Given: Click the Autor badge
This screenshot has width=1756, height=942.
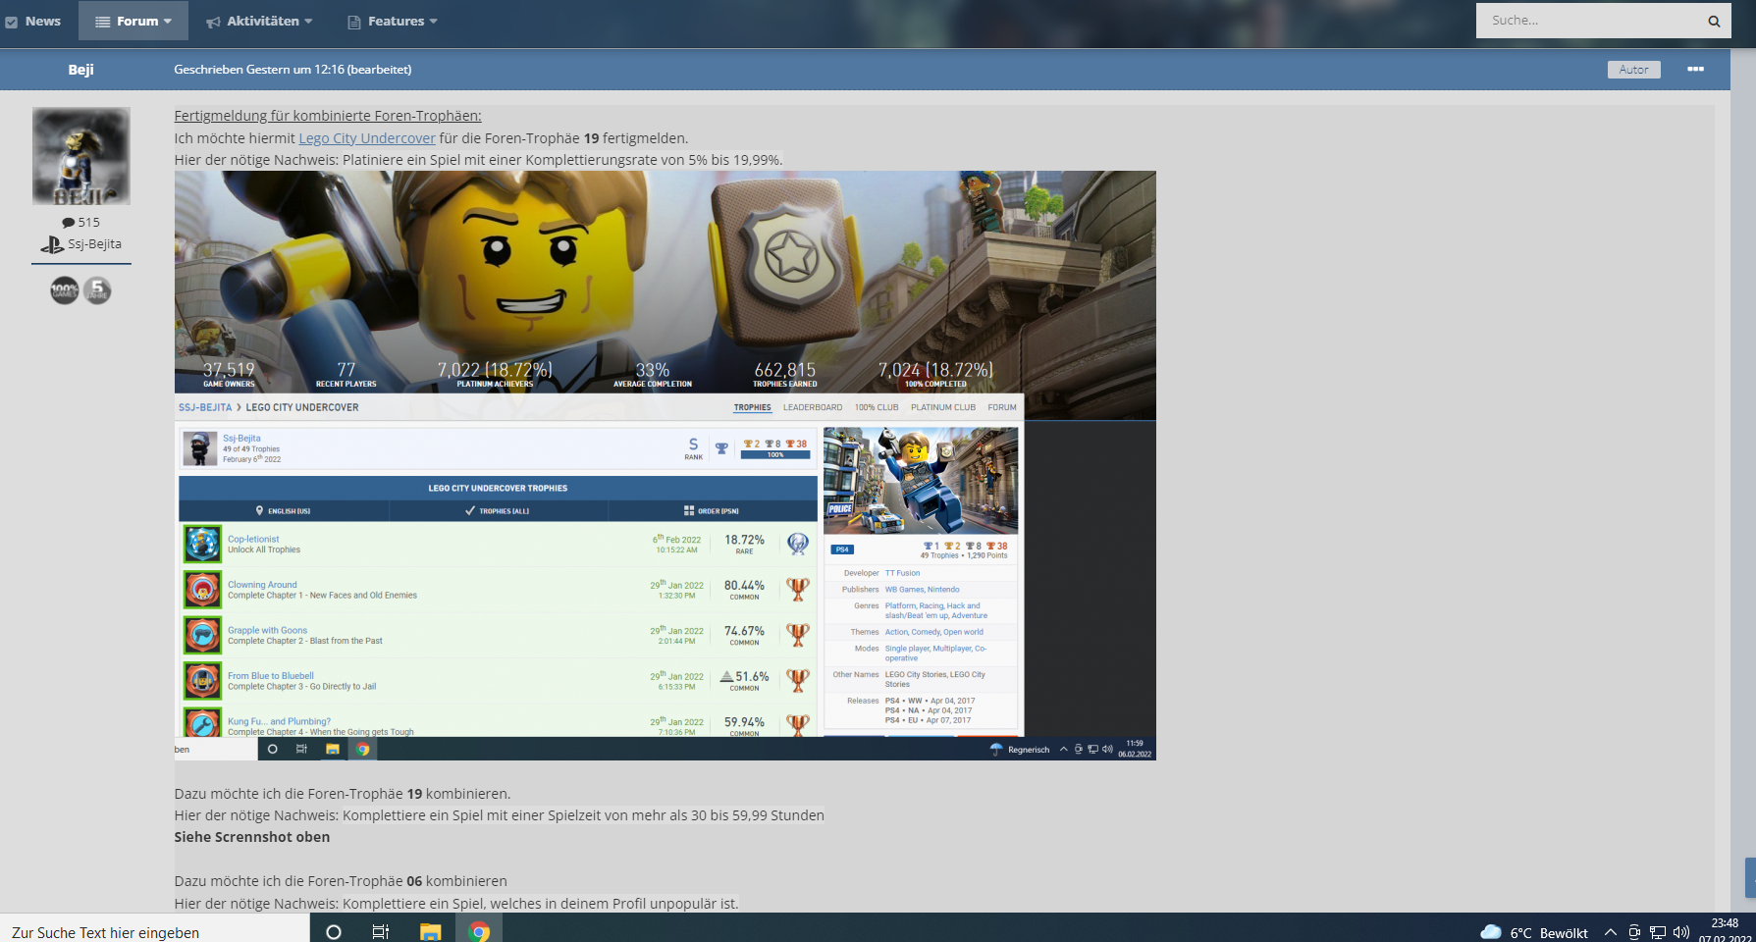Looking at the screenshot, I should pyautogui.click(x=1633, y=70).
